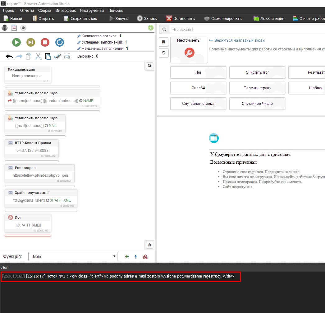Click the Запуск toolbar button
Screen dimensions: 325x313
click(x=119, y=18)
